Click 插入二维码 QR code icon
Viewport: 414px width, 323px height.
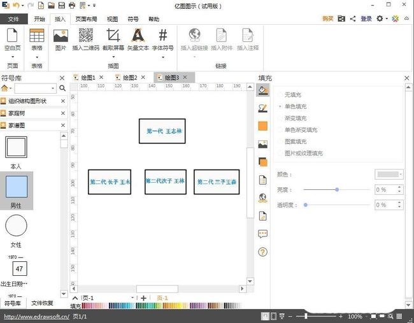[86, 39]
